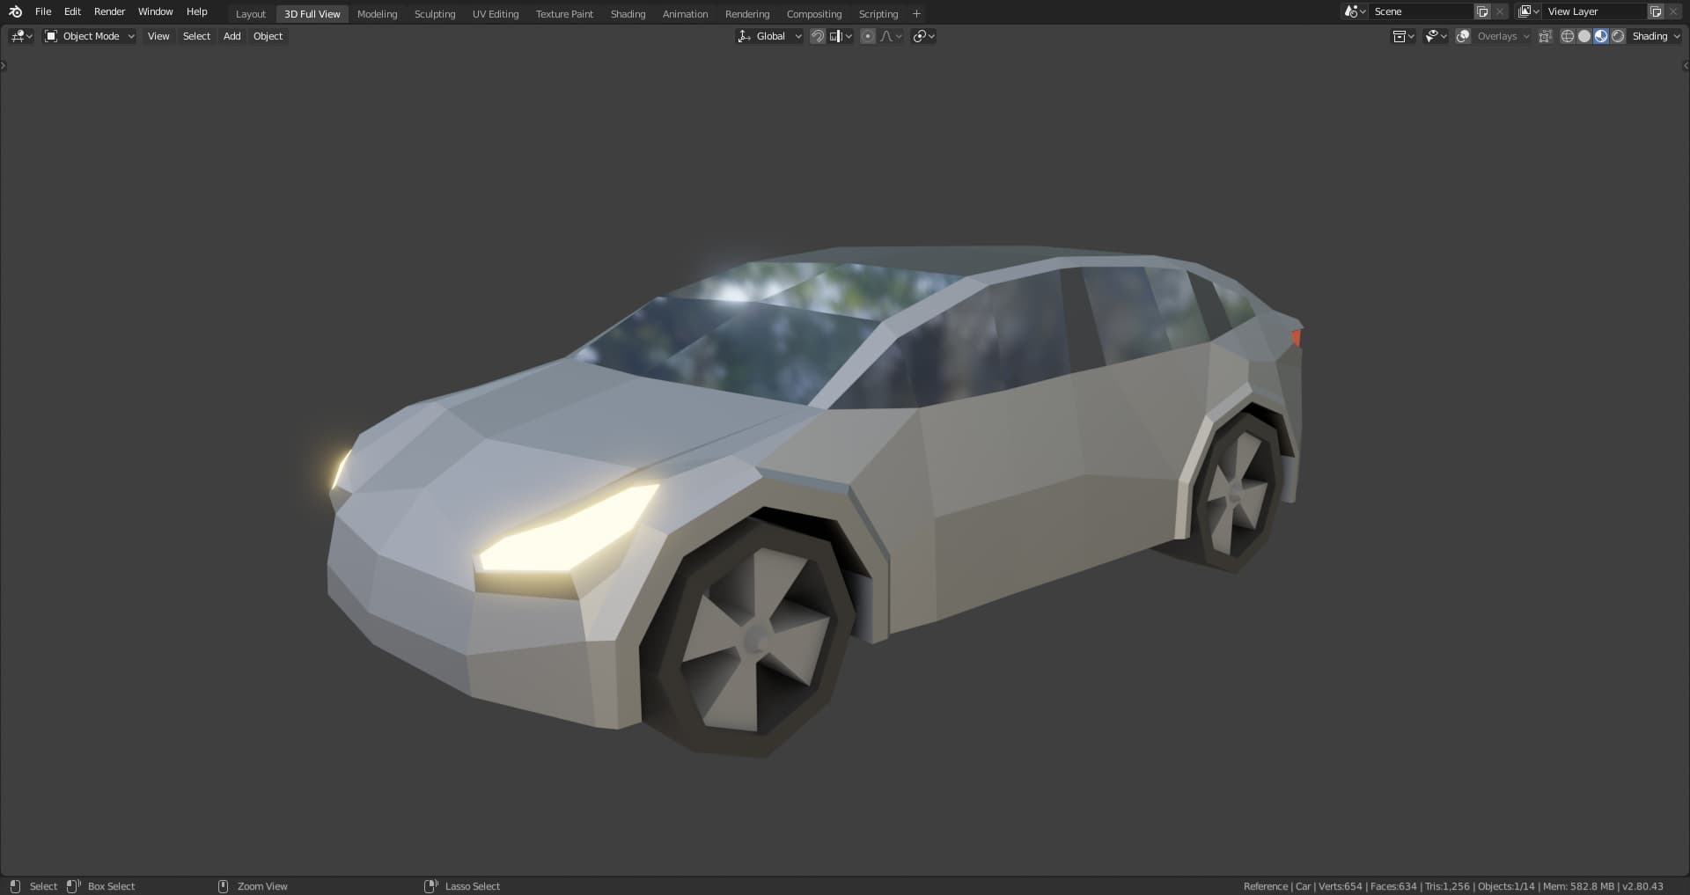
Task: Toggle snapping magnet button
Action: [x=818, y=36]
